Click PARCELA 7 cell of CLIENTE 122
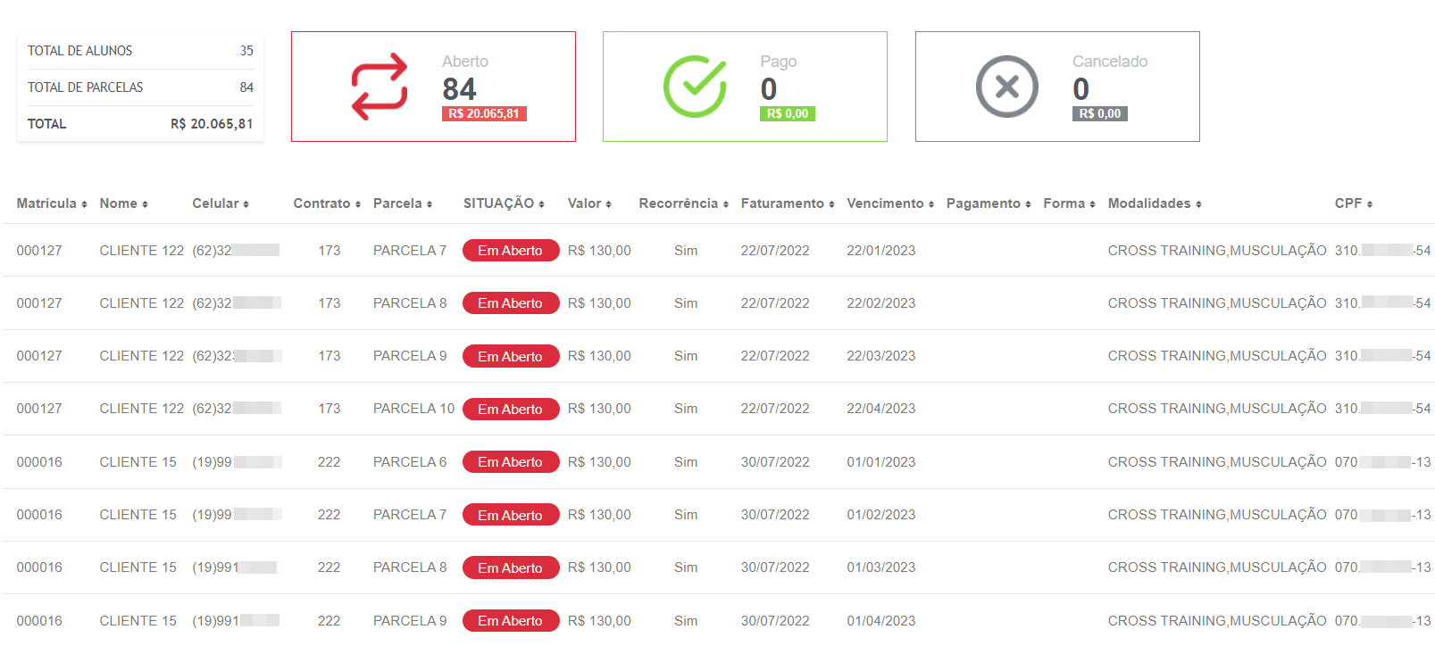Screen dimensions: 1435x646 pos(410,251)
